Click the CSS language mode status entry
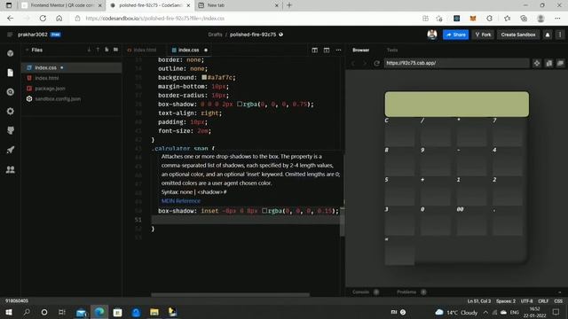Screen dimensions: 568x319 558,301
